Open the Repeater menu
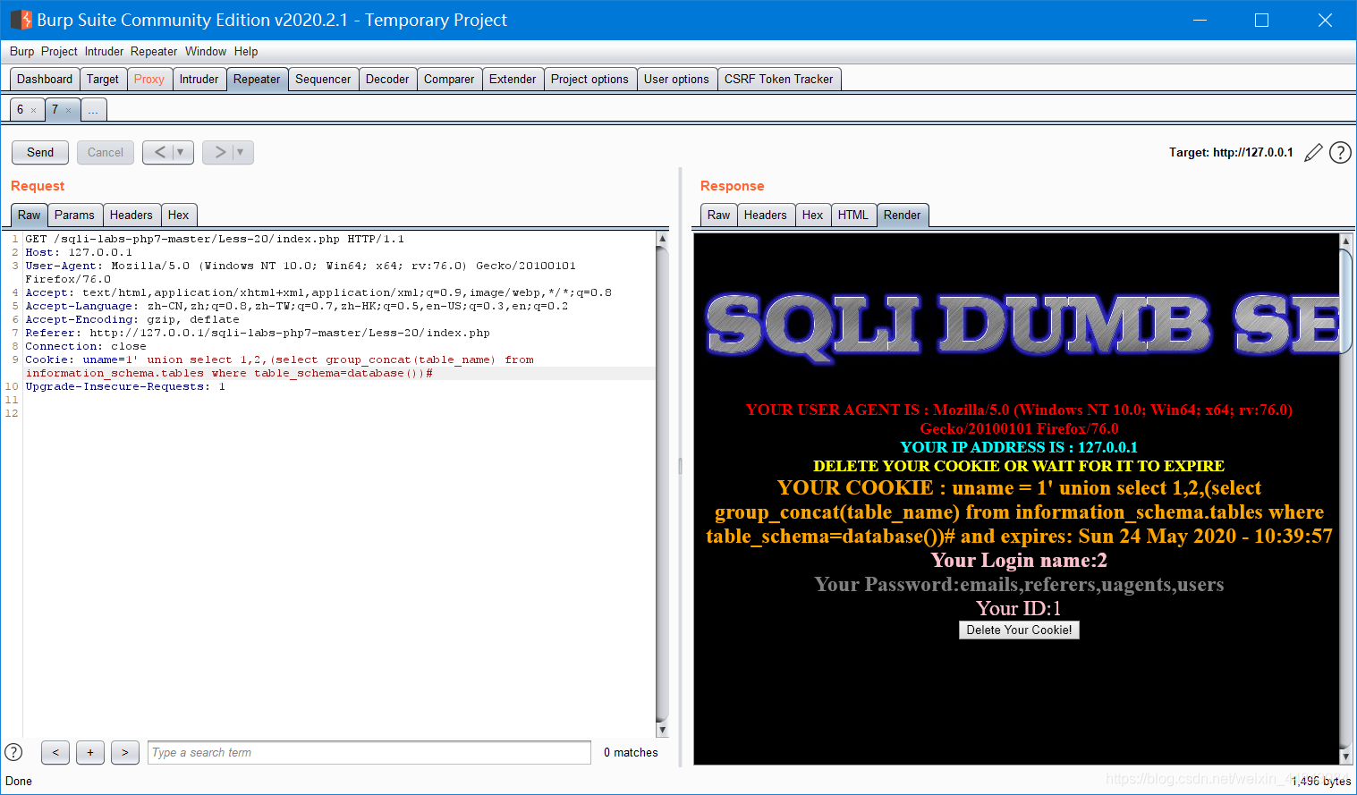The image size is (1357, 795). [x=154, y=51]
